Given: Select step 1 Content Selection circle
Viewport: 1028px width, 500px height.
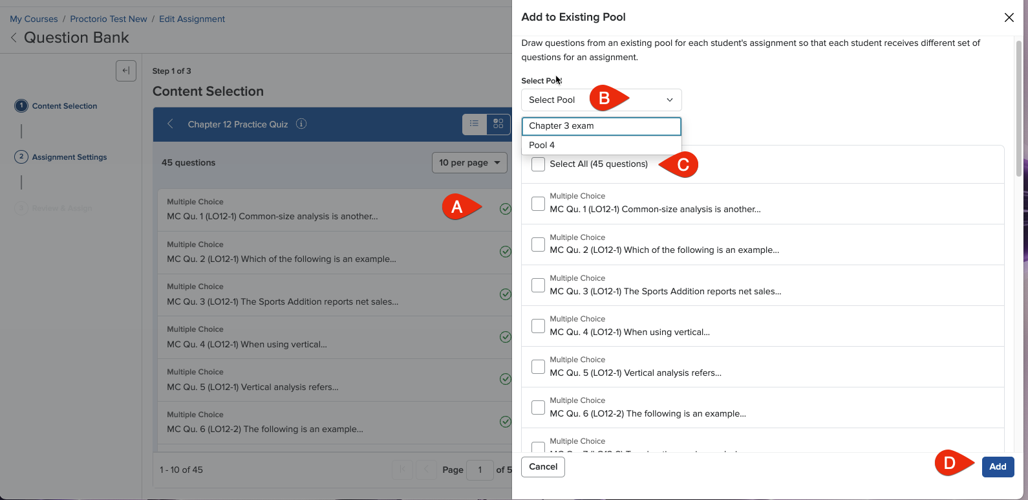Looking at the screenshot, I should (21, 105).
